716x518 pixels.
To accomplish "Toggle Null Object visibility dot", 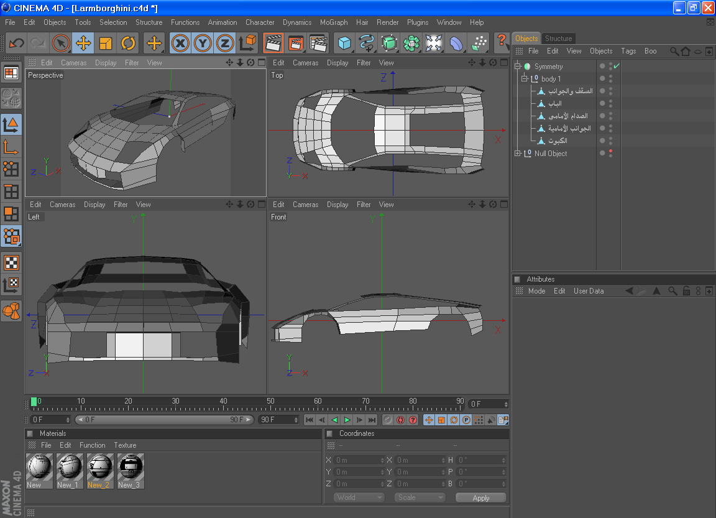I will [602, 154].
